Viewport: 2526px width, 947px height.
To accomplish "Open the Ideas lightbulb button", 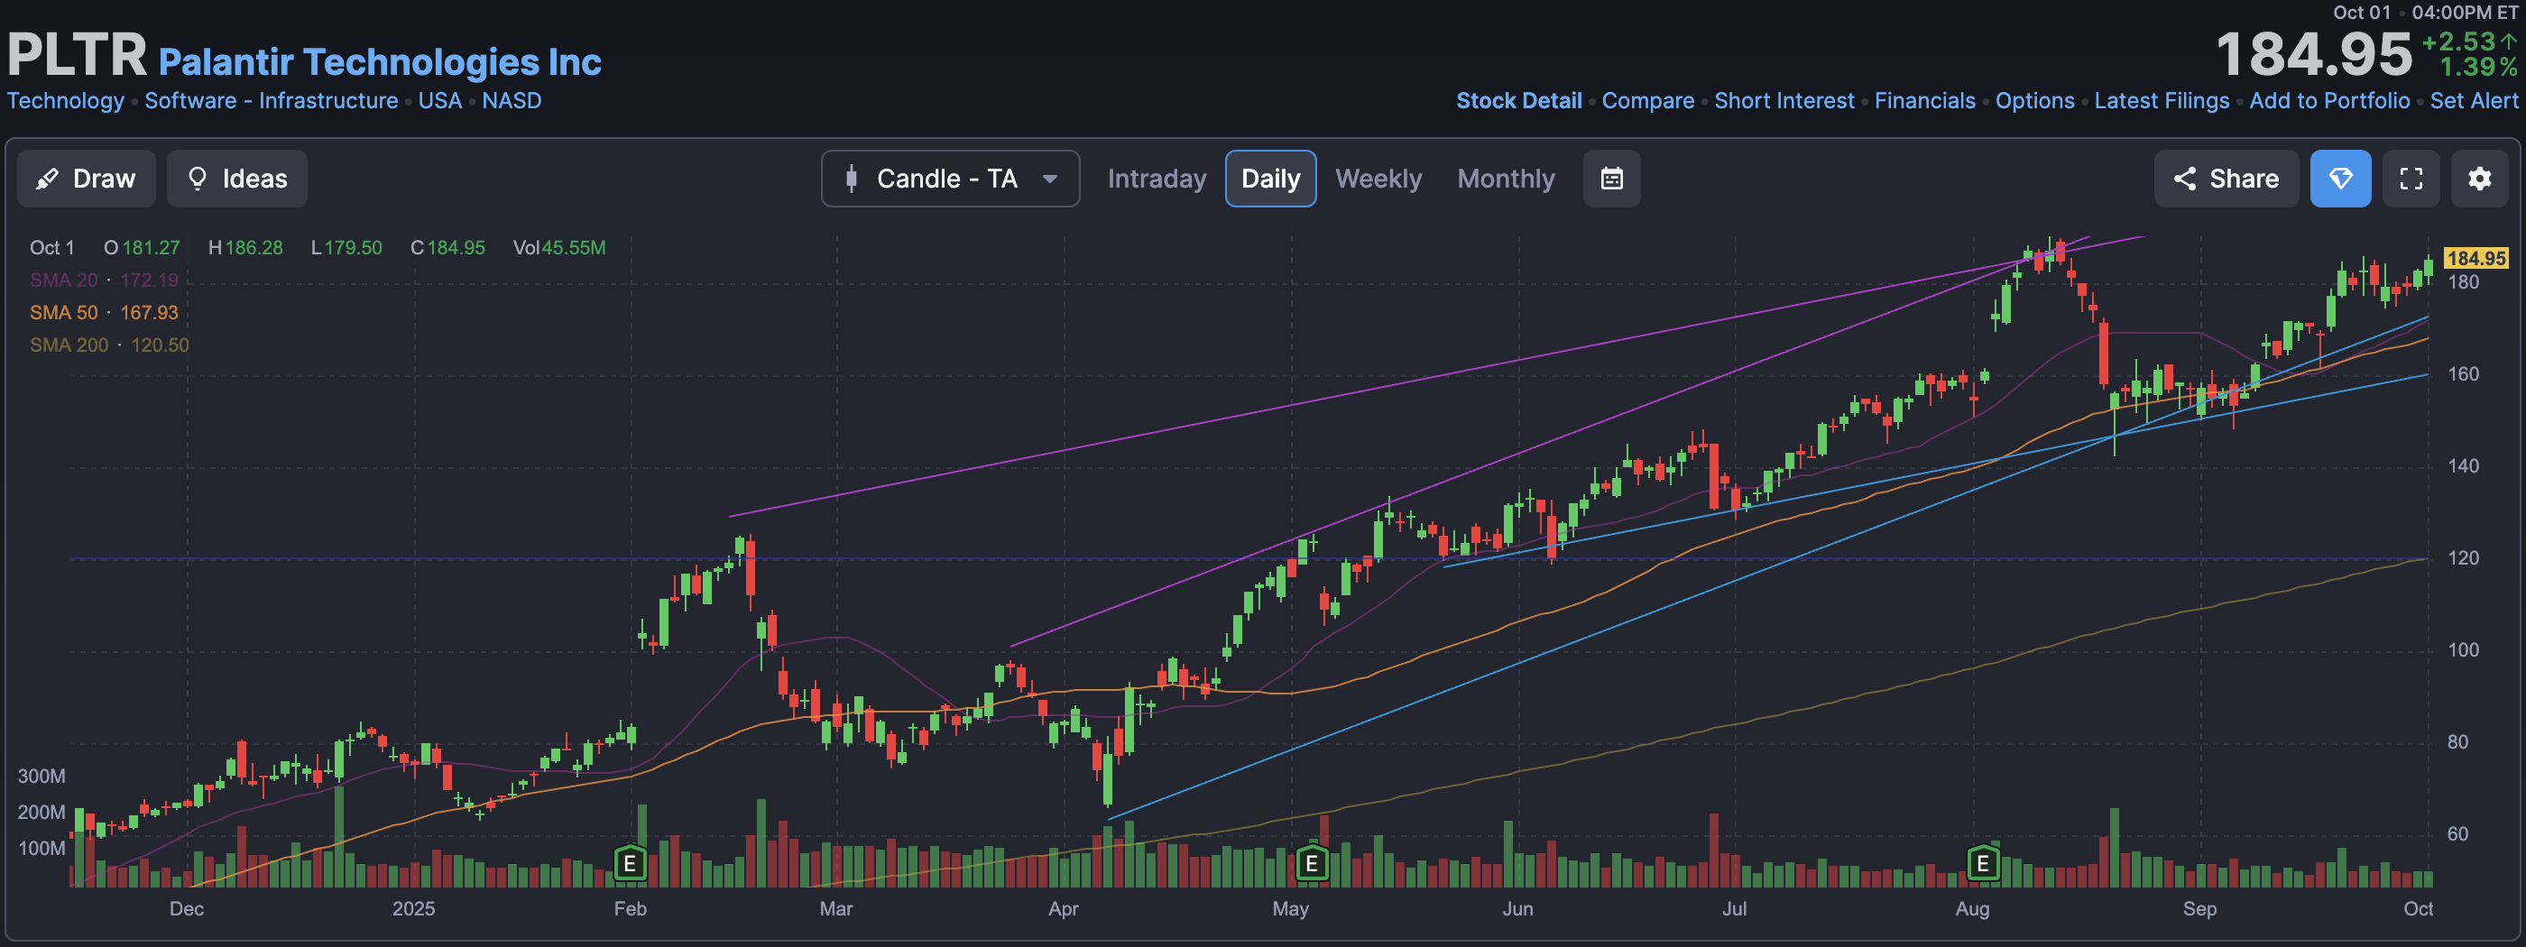I will 236,179.
